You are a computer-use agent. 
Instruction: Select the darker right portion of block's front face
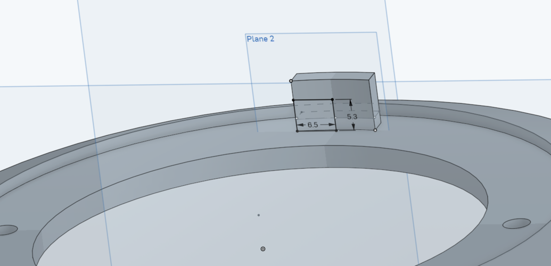[x=351, y=92]
